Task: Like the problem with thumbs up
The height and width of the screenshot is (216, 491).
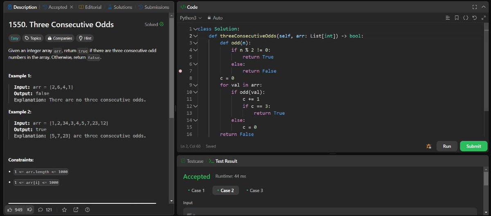Action: [x=10, y=209]
